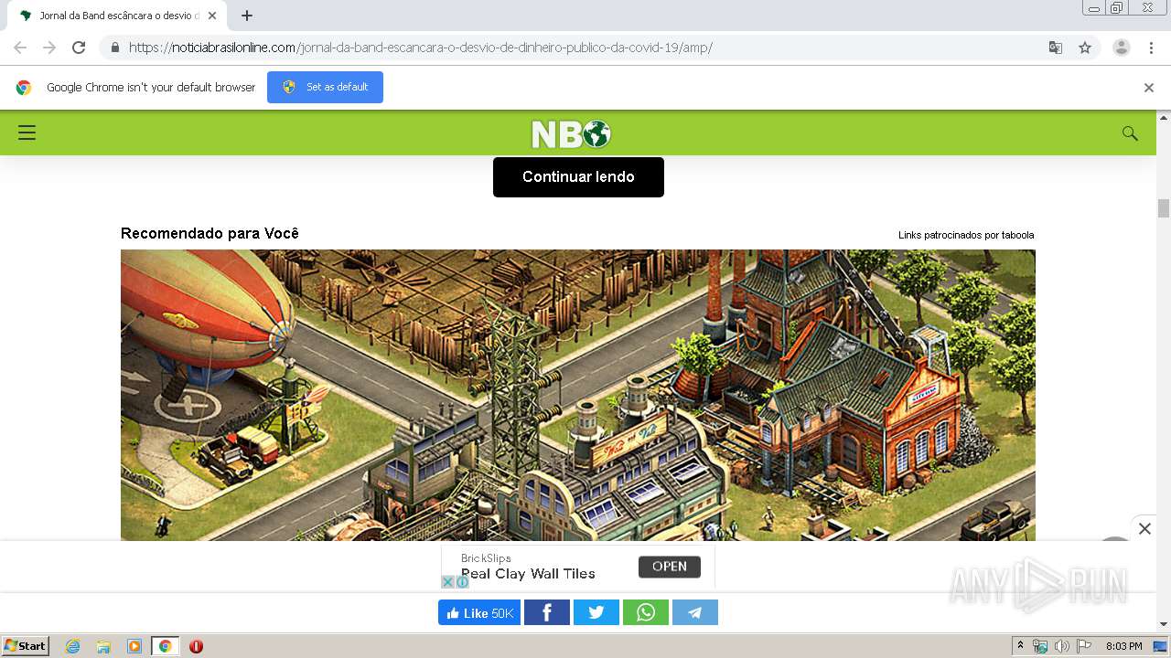Click the page vertical scrollbar thumb

1164,207
